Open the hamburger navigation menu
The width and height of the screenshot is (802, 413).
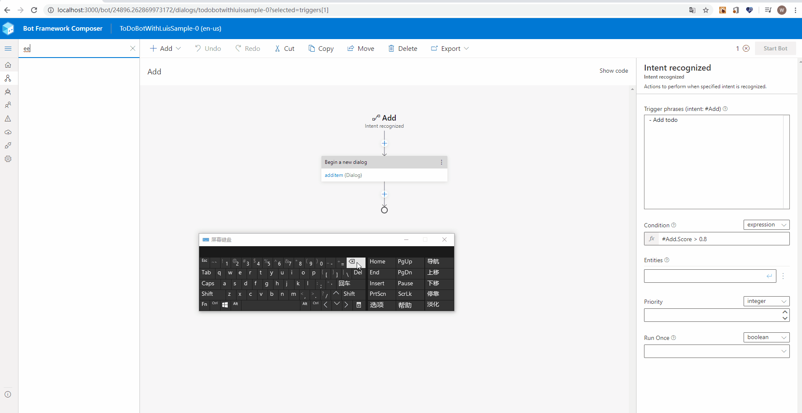[8, 49]
